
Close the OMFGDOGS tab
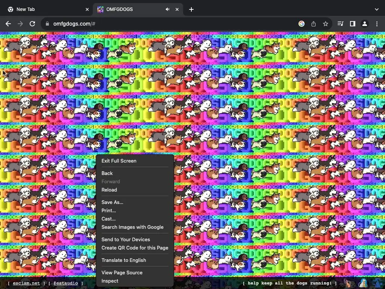(177, 9)
